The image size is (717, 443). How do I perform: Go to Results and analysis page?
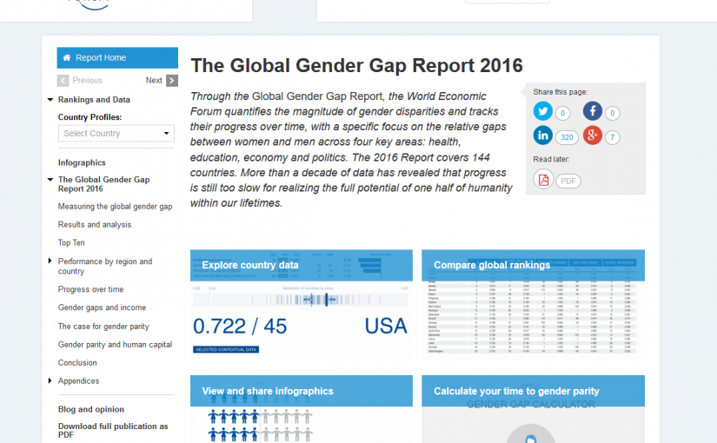pos(95,225)
